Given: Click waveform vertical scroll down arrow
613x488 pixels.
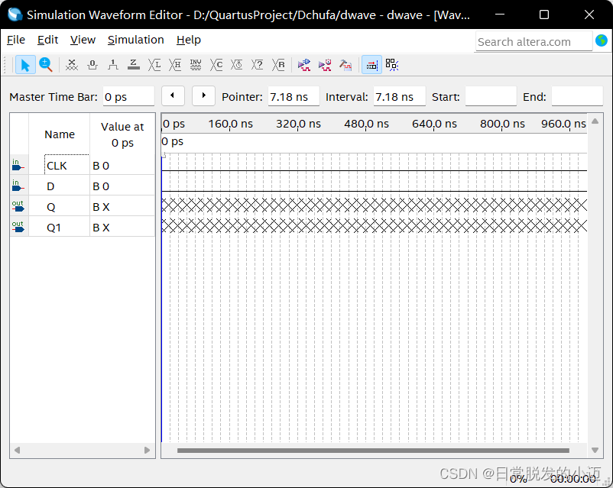Looking at the screenshot, I should (595, 450).
